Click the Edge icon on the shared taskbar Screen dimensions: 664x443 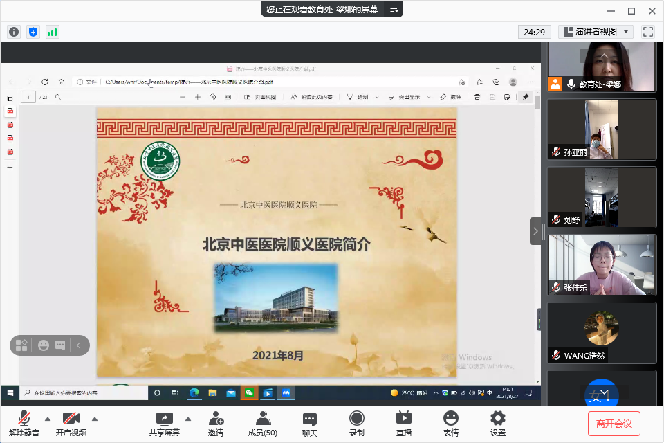[194, 393]
